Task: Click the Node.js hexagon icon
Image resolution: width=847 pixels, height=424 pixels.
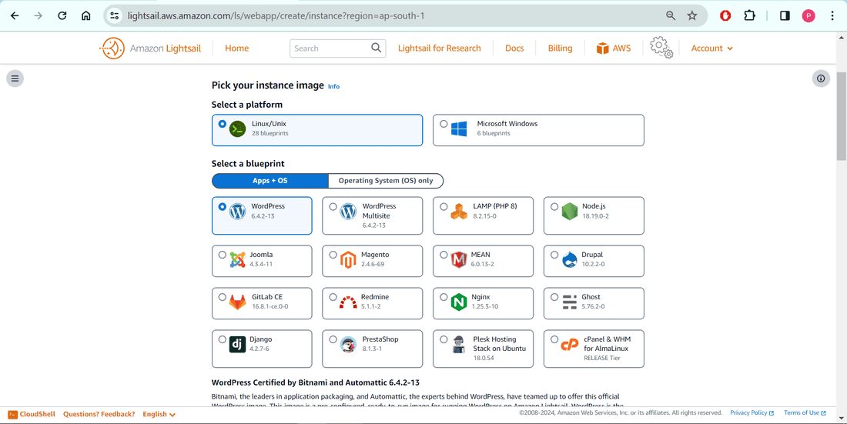Action: coord(570,211)
